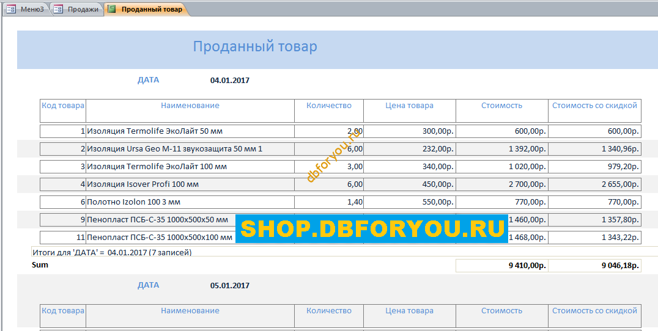Switch to the Меню3 tab
This screenshot has width=658, height=331.
click(x=27, y=9)
